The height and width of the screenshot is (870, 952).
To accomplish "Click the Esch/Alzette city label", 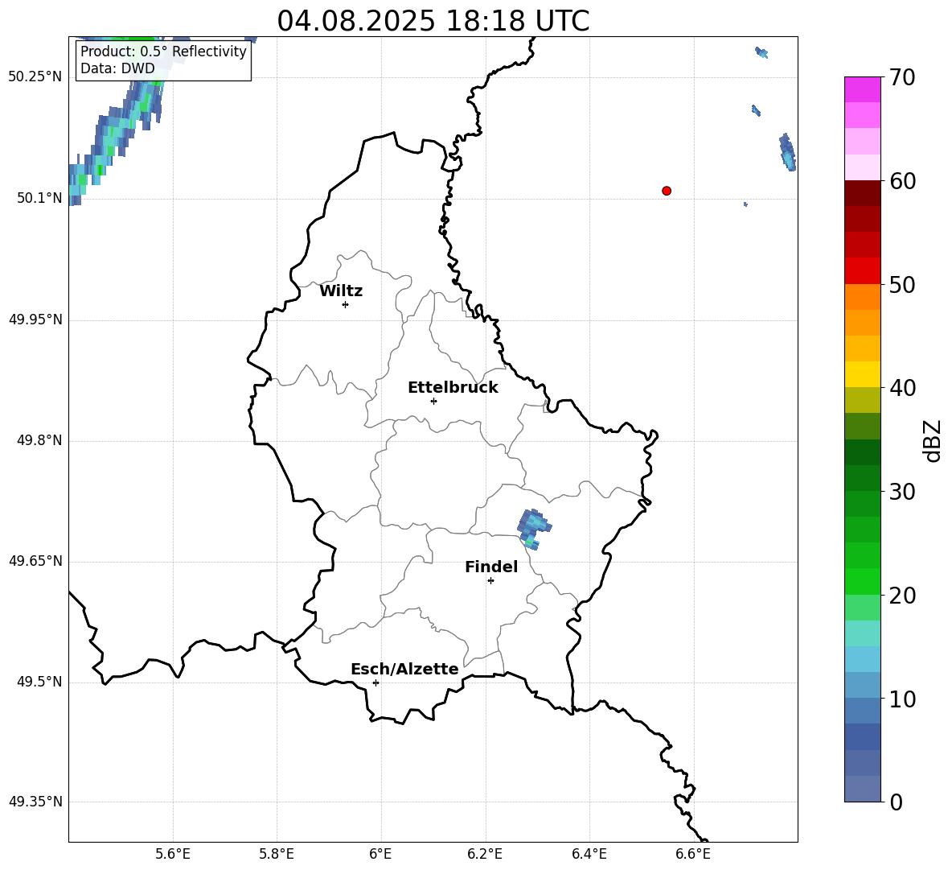I will tap(404, 669).
